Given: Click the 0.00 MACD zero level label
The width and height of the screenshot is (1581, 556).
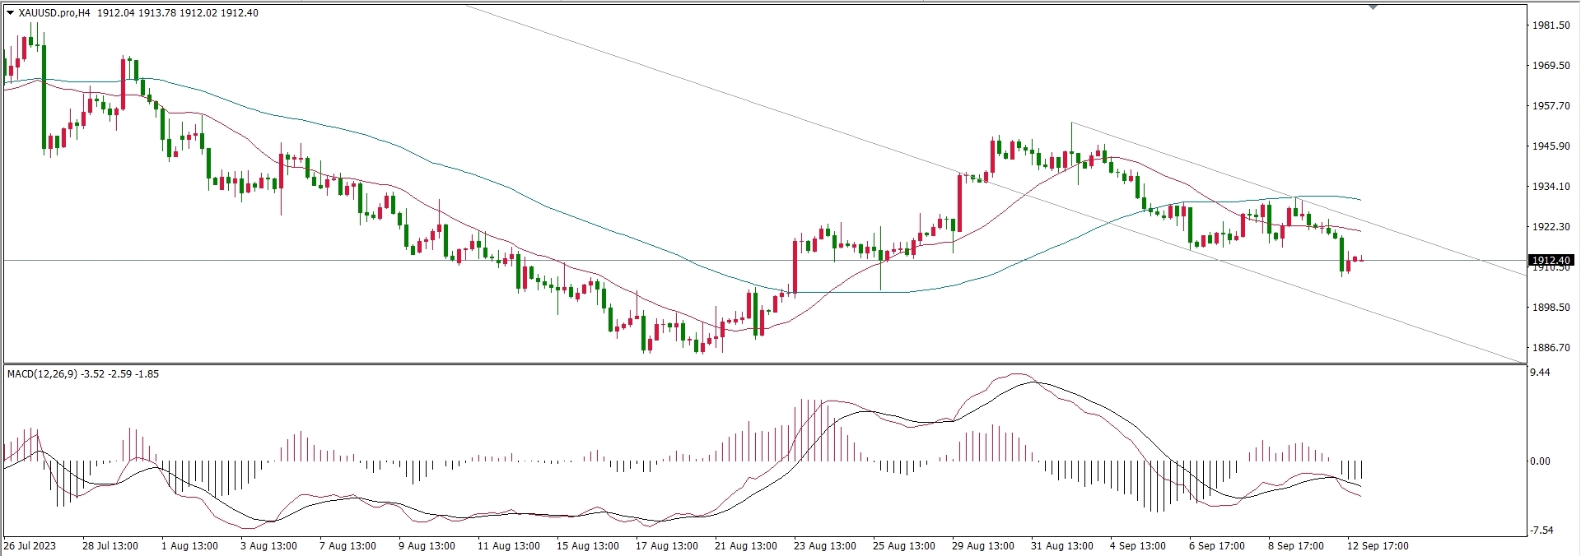Looking at the screenshot, I should (x=1540, y=461).
